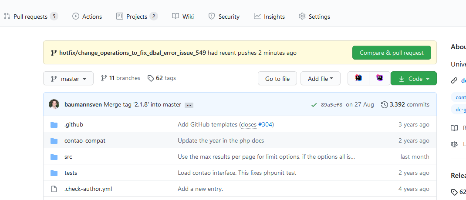Click the green commit status checkmark
466x200 pixels.
coord(314,105)
